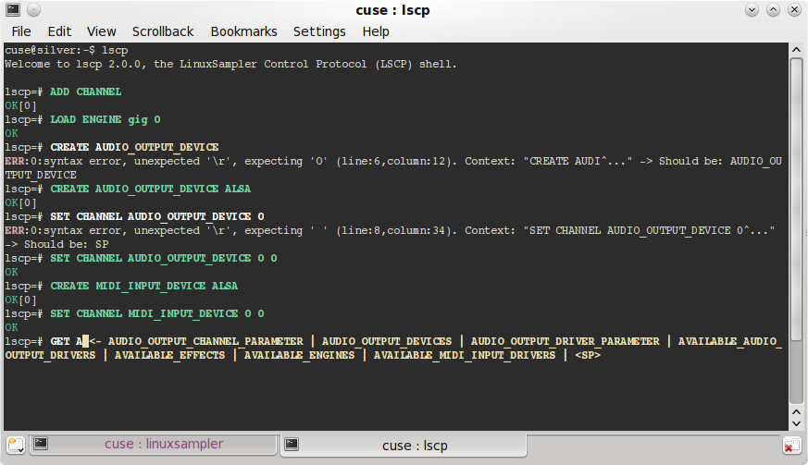Open the Bookmarks menu
The width and height of the screenshot is (808, 465).
click(243, 31)
